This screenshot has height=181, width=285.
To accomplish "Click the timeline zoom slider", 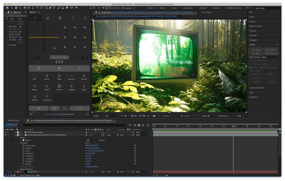I will click(160, 175).
